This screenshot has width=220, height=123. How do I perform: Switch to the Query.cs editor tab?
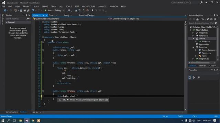(x=68, y=15)
